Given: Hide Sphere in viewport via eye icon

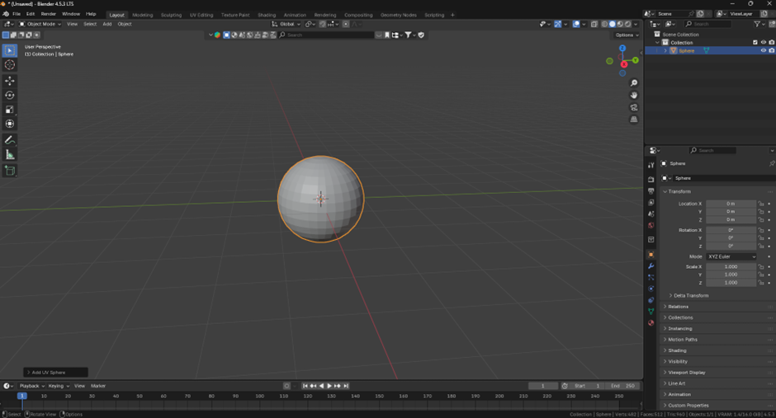Looking at the screenshot, I should pos(763,51).
